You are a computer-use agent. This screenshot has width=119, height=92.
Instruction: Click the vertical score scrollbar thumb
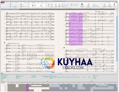tap(117, 39)
